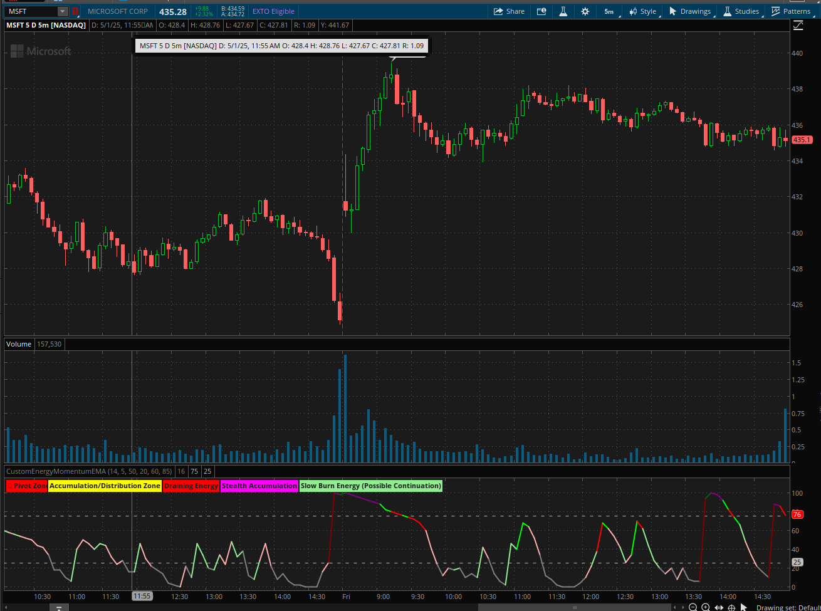The image size is (821, 611).
Task: Click the C: 427.81 close value
Action: point(274,25)
